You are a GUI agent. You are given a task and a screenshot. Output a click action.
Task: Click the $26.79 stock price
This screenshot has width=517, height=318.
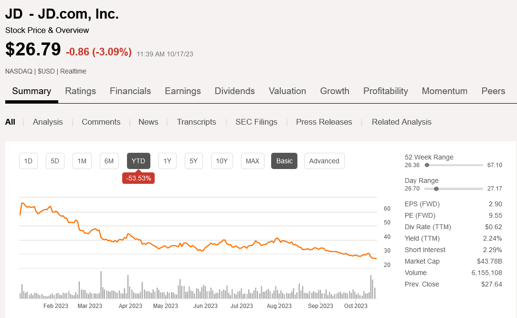point(33,49)
